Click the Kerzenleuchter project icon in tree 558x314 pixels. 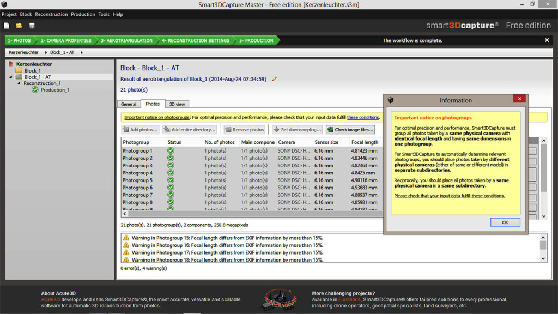point(11,64)
